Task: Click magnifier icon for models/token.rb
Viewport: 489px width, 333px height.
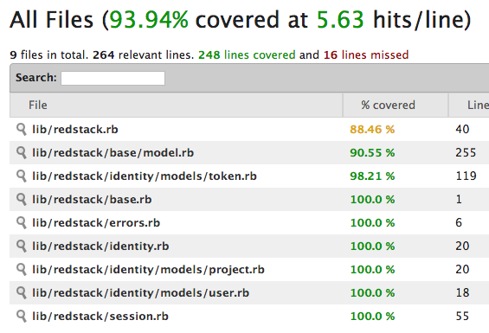Action: [x=22, y=176]
